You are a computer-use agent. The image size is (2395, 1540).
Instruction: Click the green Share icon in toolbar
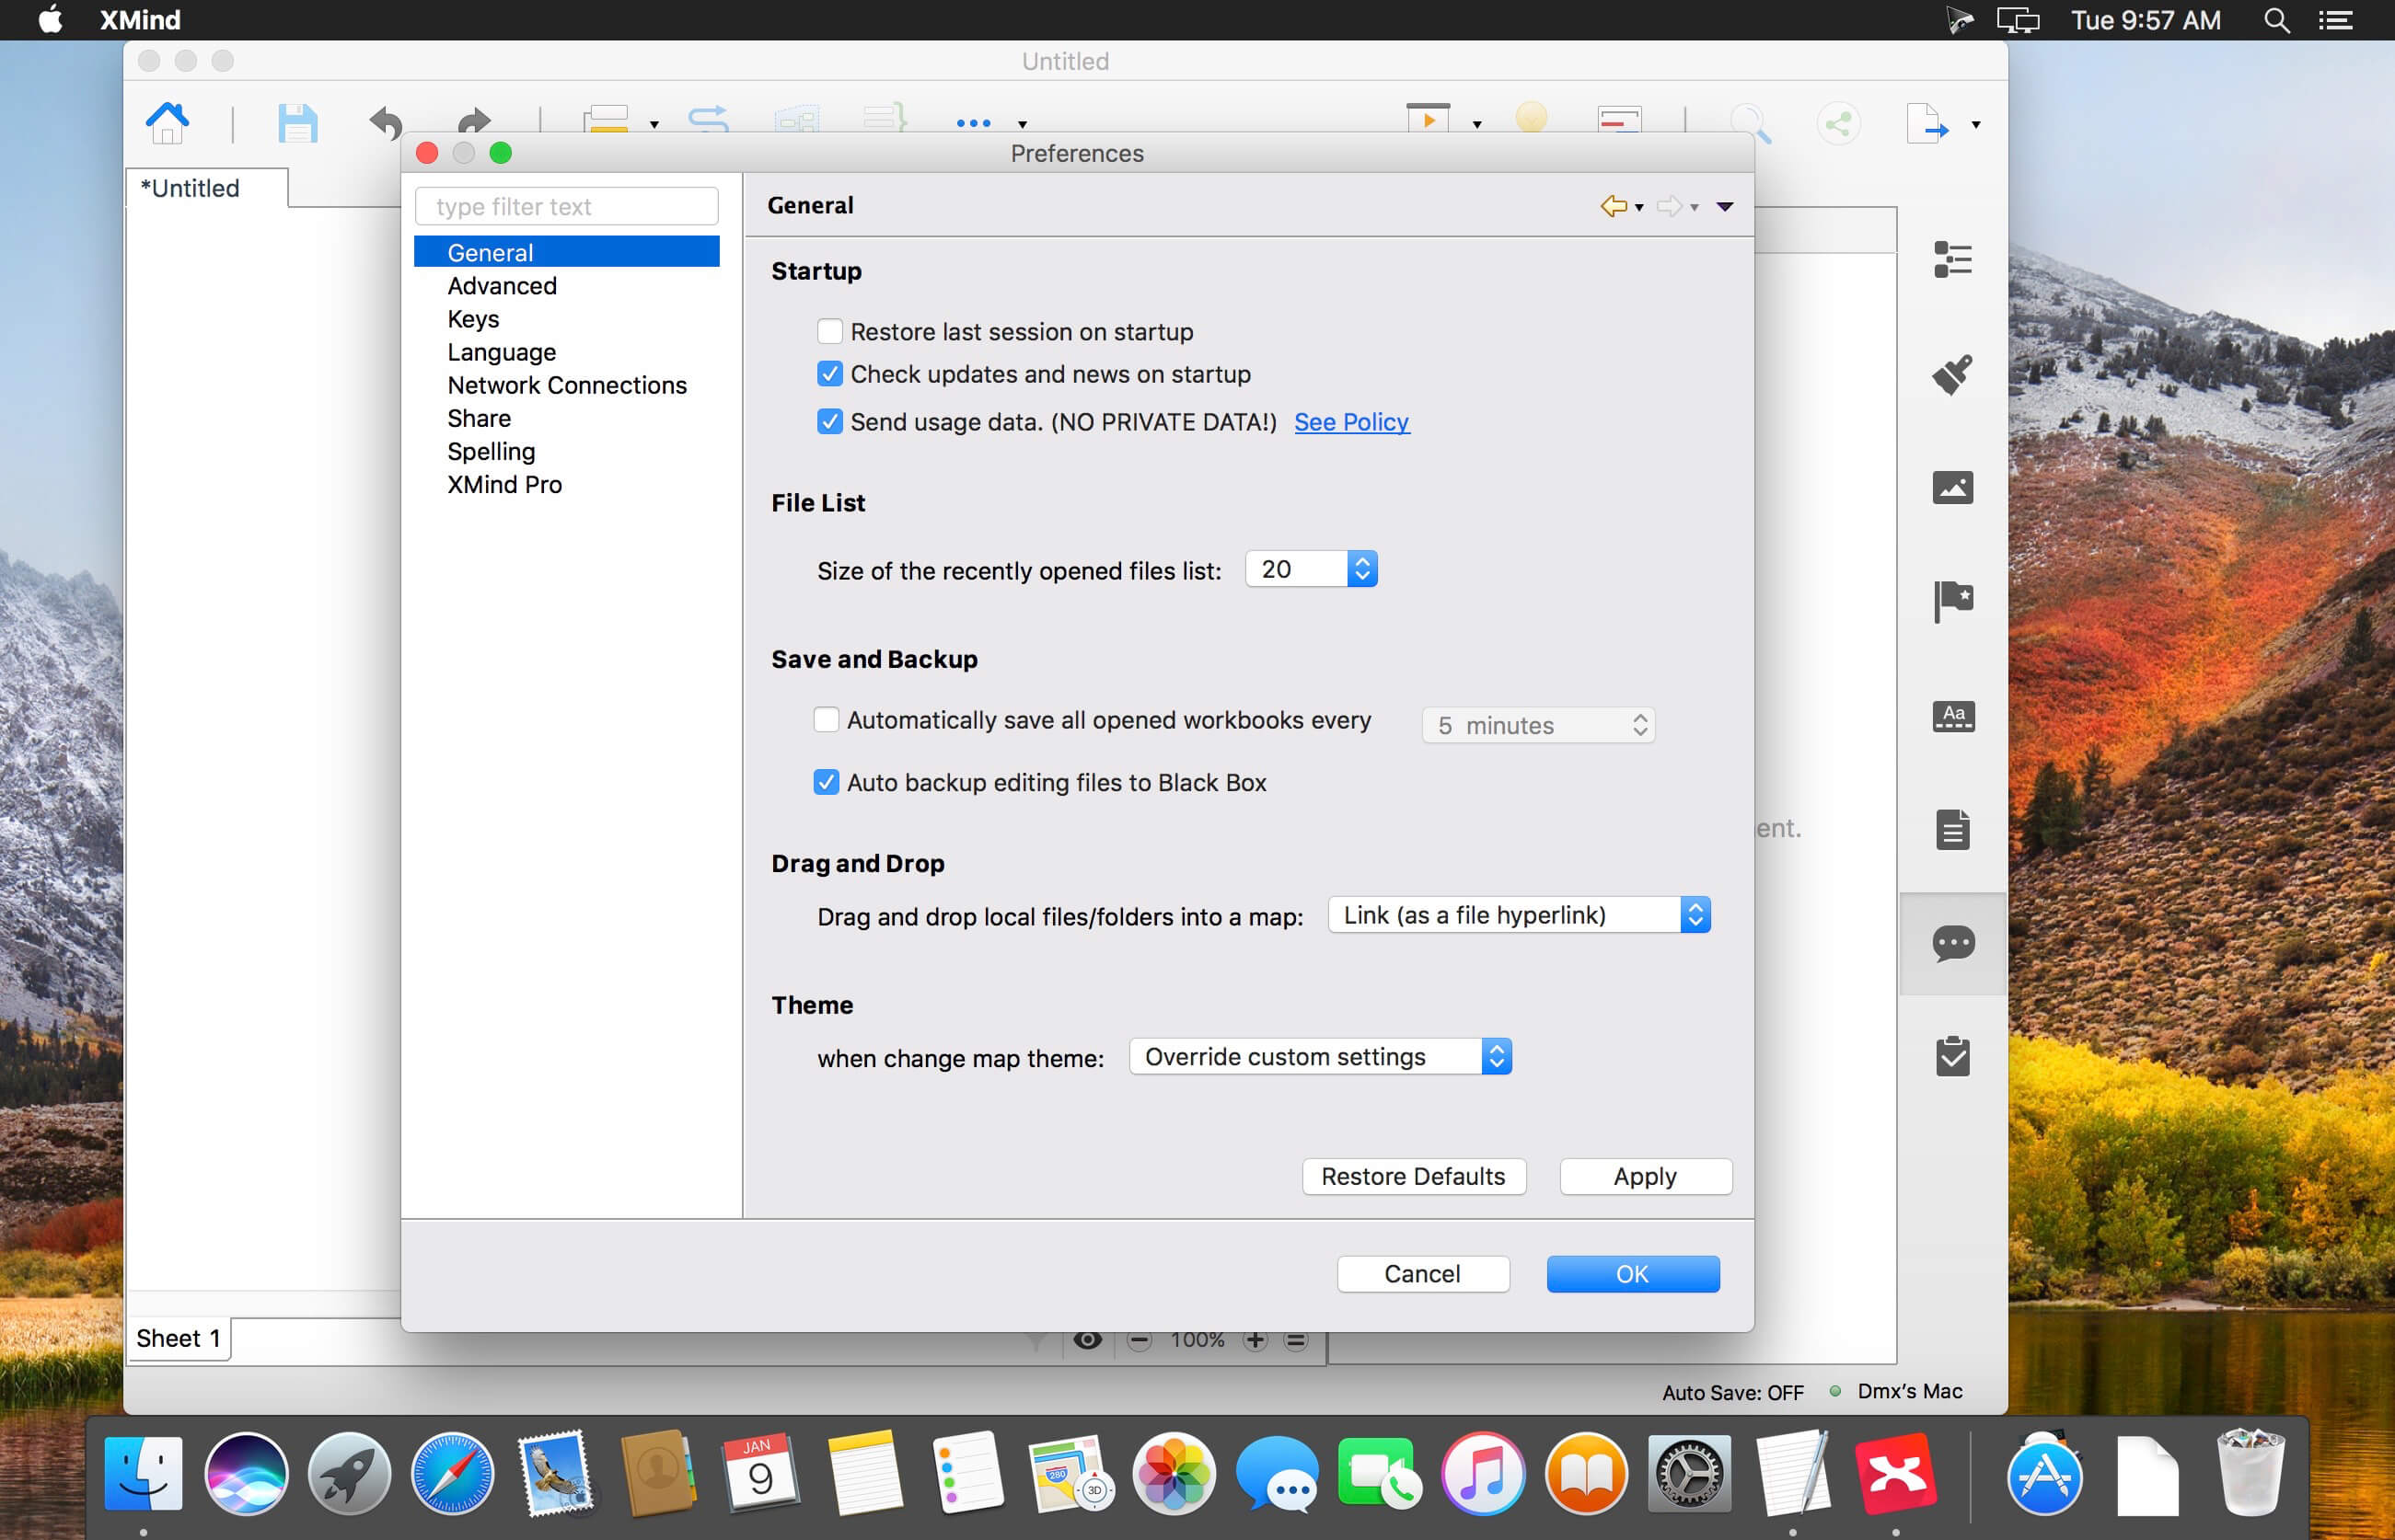pos(1839,124)
